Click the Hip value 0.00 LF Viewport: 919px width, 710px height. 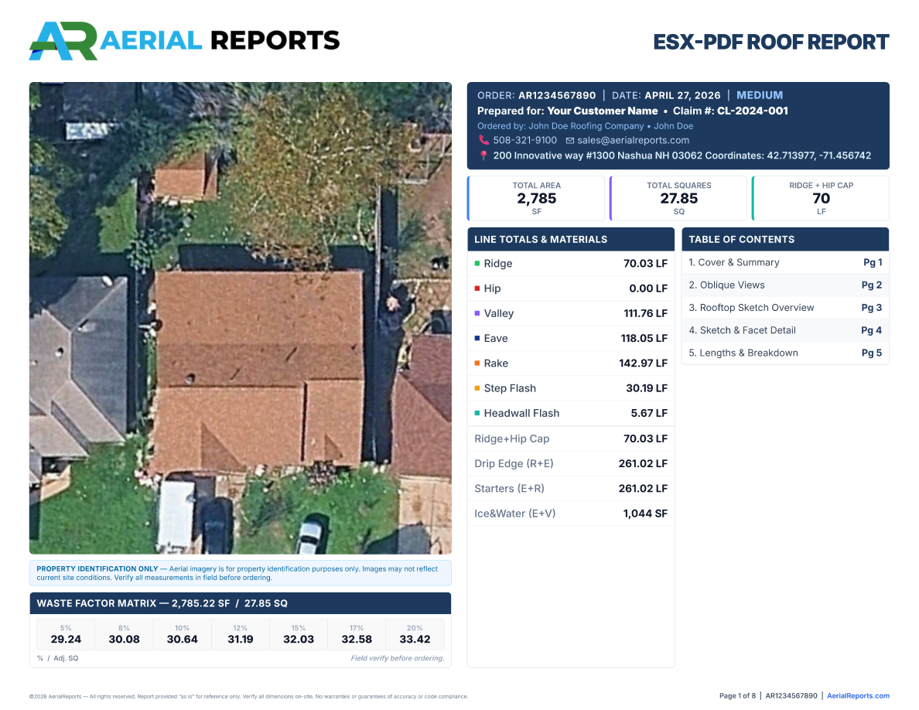click(648, 288)
